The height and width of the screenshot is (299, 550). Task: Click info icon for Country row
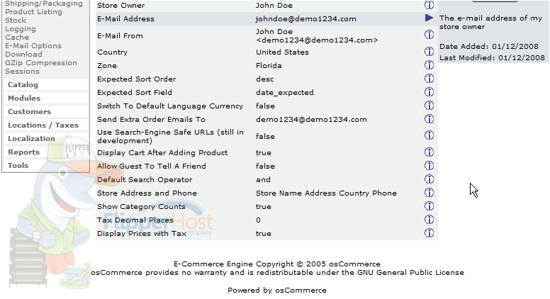[x=429, y=52]
